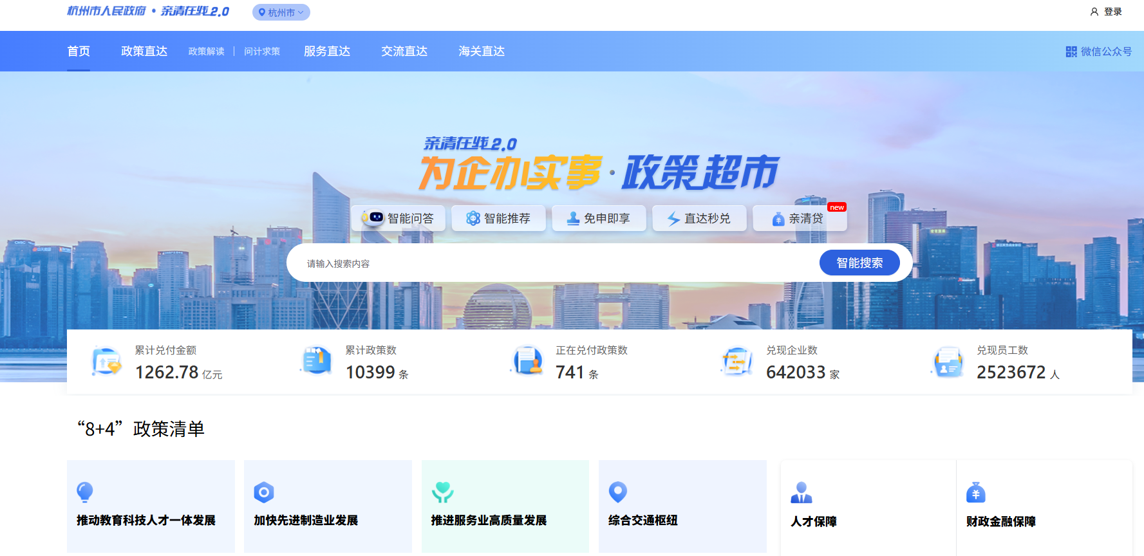Viewport: 1144px width, 556px height.
Task: Open the 政策解读 sub-link
Action: 206,51
